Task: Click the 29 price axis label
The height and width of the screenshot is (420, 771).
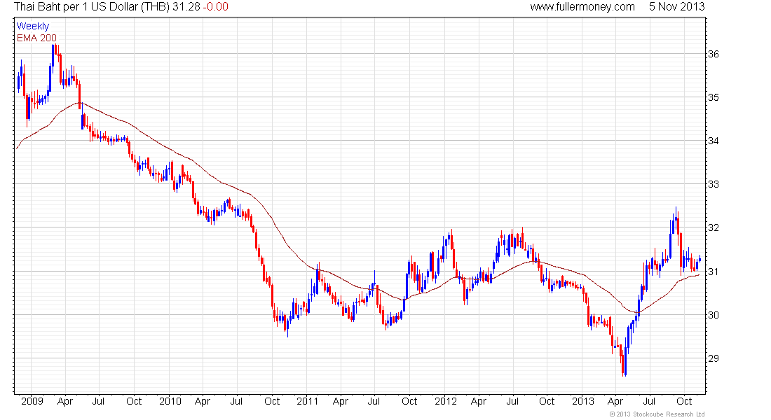Action: coord(713,358)
